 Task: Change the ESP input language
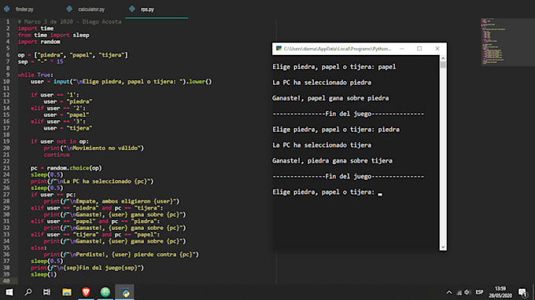(479, 292)
